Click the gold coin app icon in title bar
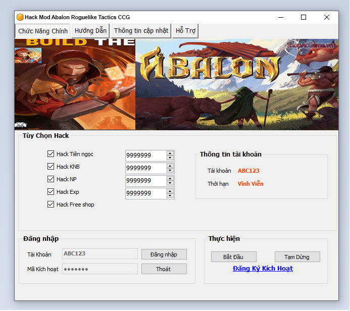 tap(20, 17)
